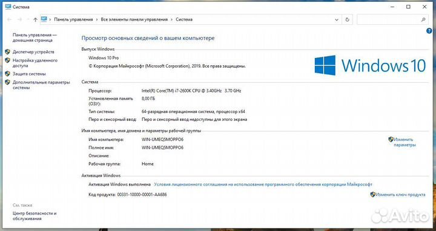Click the workgroup value Home
This screenshot has width=436, height=231.
[147, 164]
